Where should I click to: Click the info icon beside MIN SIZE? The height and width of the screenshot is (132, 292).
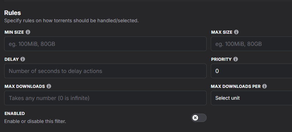point(28,32)
